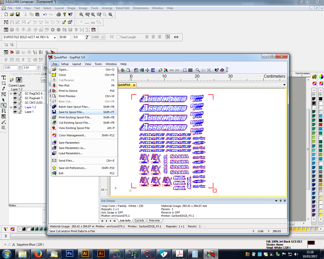The height and width of the screenshot is (259, 324).
Task: Select the black arrow selection tool
Action: coord(4,100)
